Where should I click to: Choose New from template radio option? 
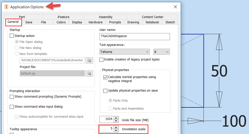pyautogui.click(x=17, y=54)
